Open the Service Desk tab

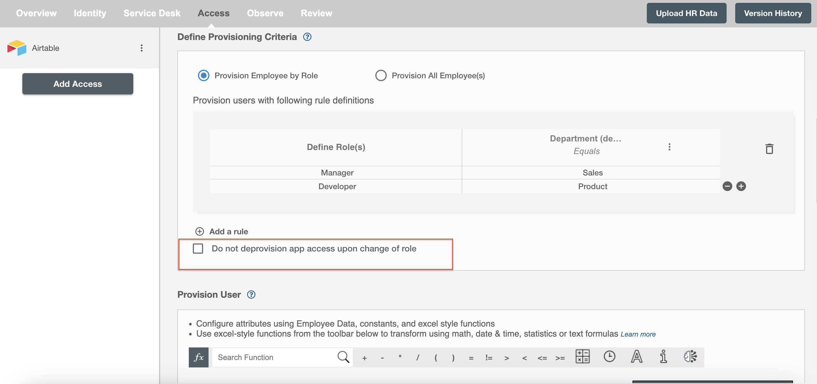pos(152,13)
